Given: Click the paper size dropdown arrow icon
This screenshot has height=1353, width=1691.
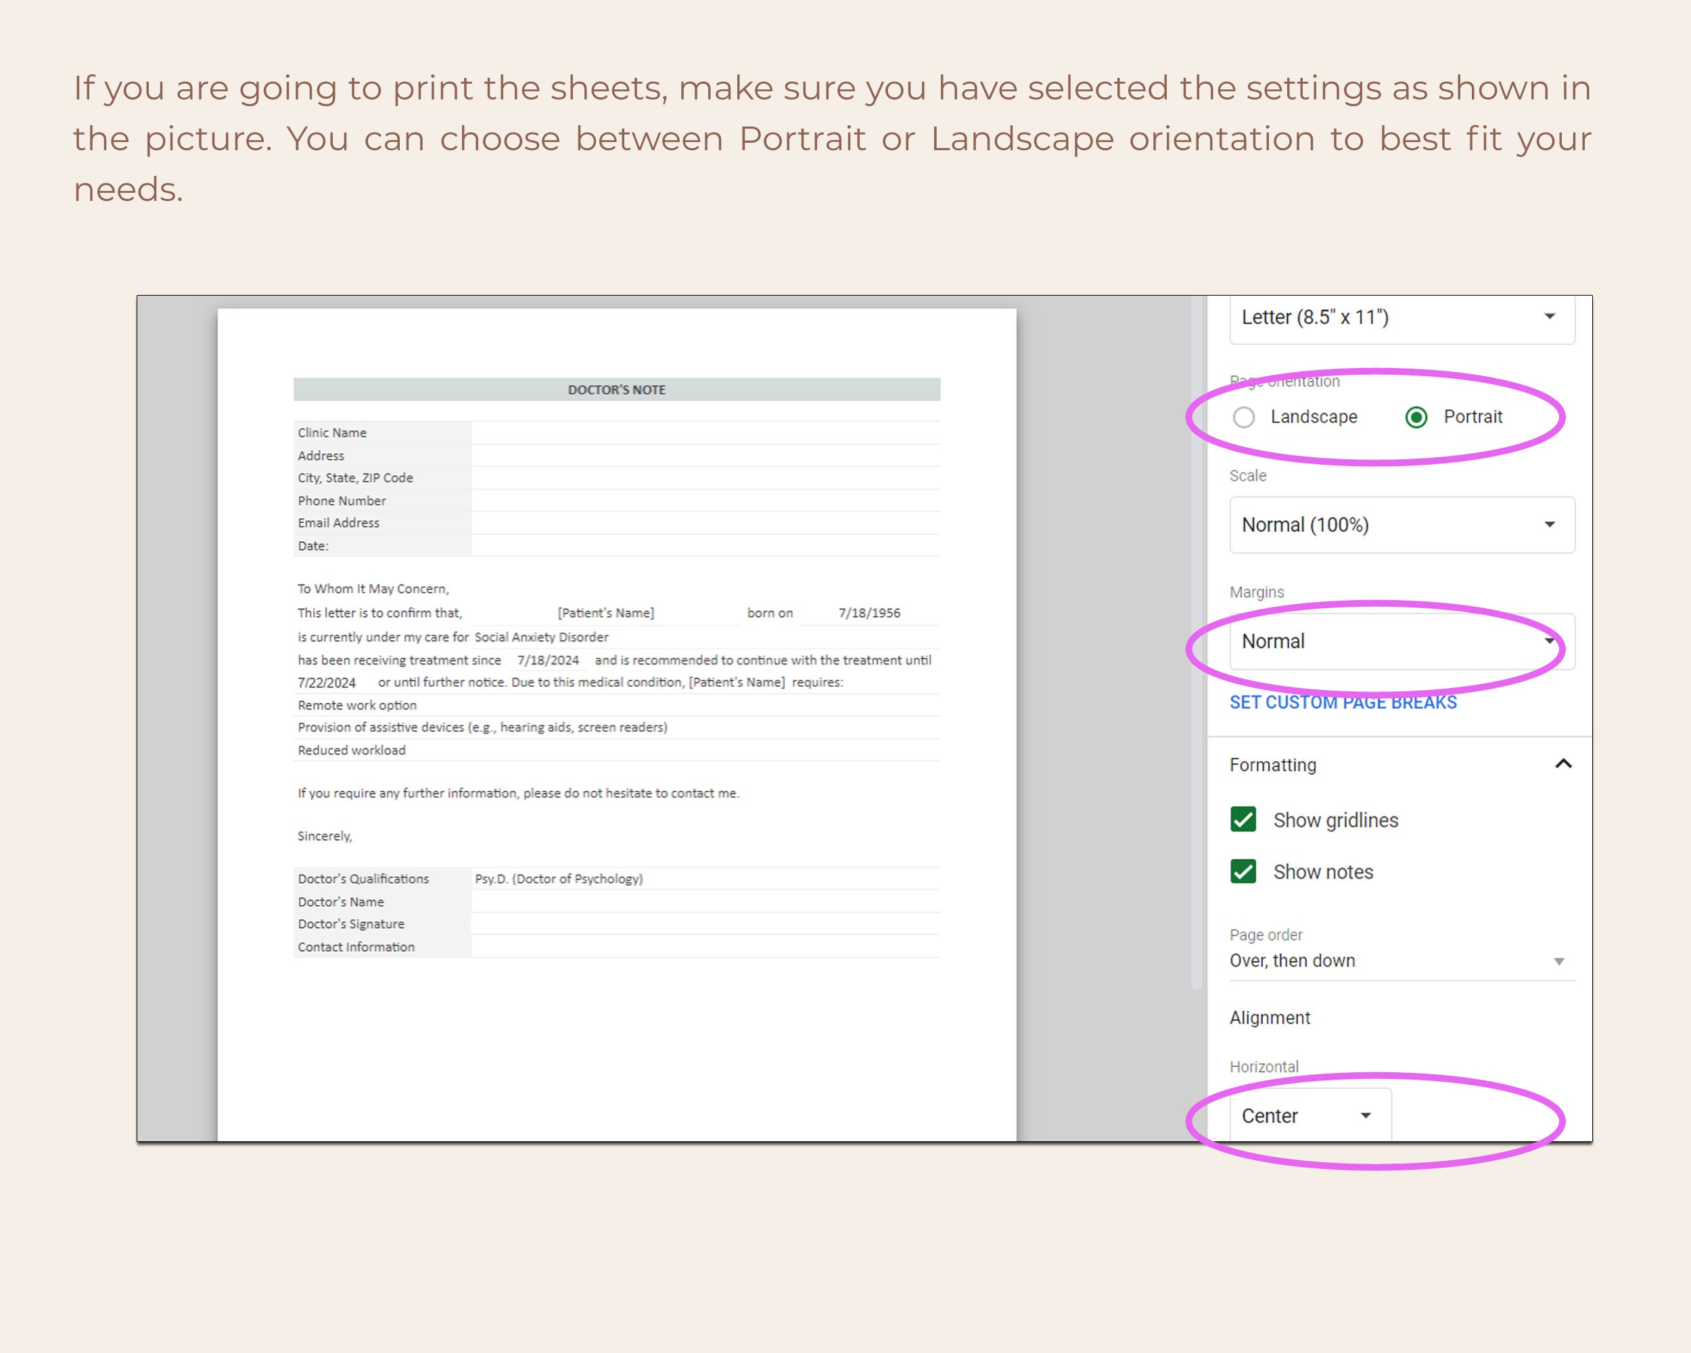Looking at the screenshot, I should click(x=1550, y=317).
